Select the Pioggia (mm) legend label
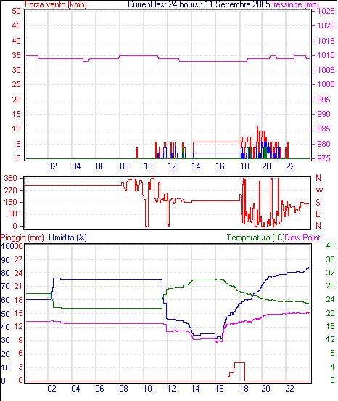Viewport: 338px width, 401px height. click(22, 238)
